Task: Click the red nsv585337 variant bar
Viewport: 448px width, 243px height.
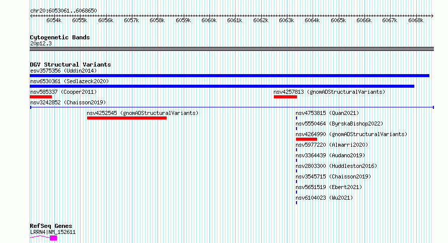Action: (41, 97)
